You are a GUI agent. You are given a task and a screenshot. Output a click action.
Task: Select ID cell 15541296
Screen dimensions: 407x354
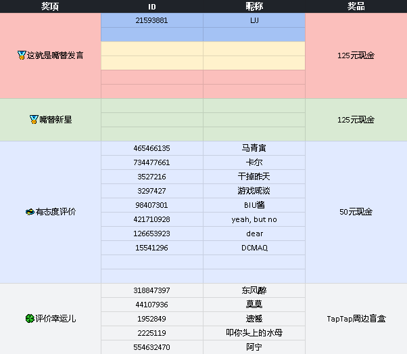(x=152, y=248)
